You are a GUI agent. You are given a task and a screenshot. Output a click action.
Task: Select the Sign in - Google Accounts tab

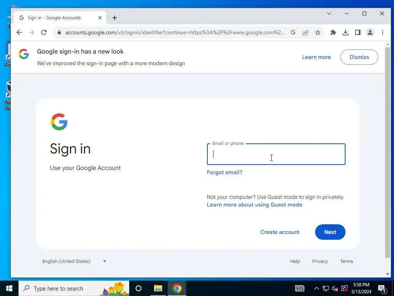(60, 18)
